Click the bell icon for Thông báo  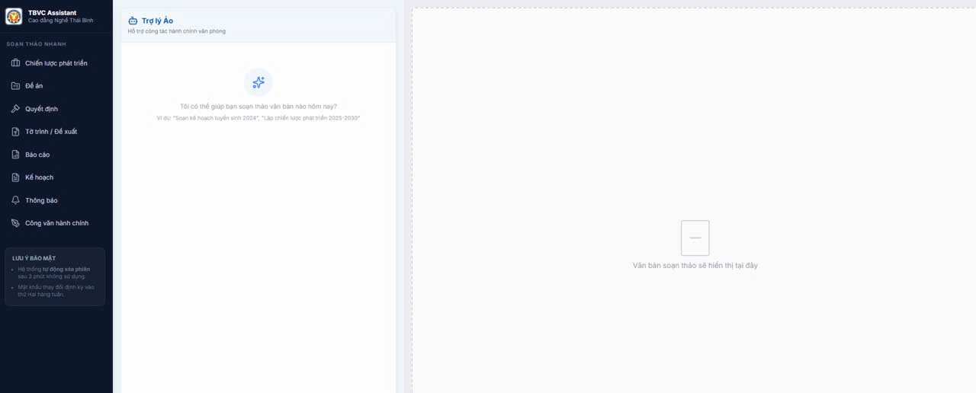[x=15, y=200]
